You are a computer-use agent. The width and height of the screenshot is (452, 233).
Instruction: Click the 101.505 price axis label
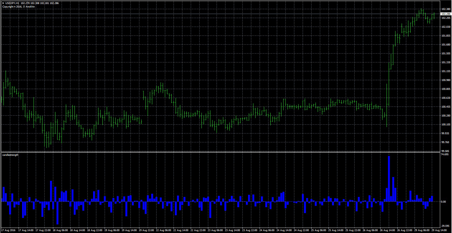pyautogui.click(x=446, y=54)
